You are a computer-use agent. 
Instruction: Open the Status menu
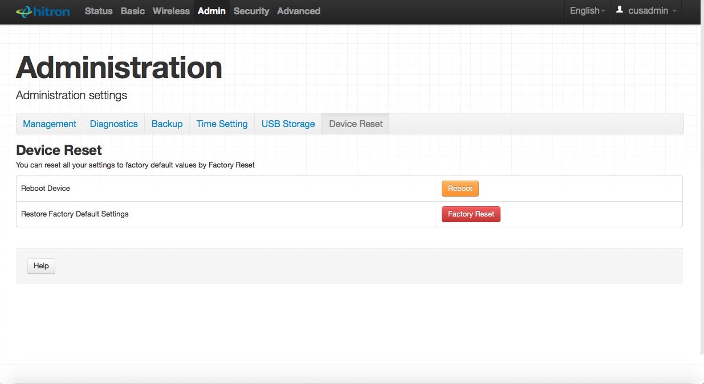(99, 11)
